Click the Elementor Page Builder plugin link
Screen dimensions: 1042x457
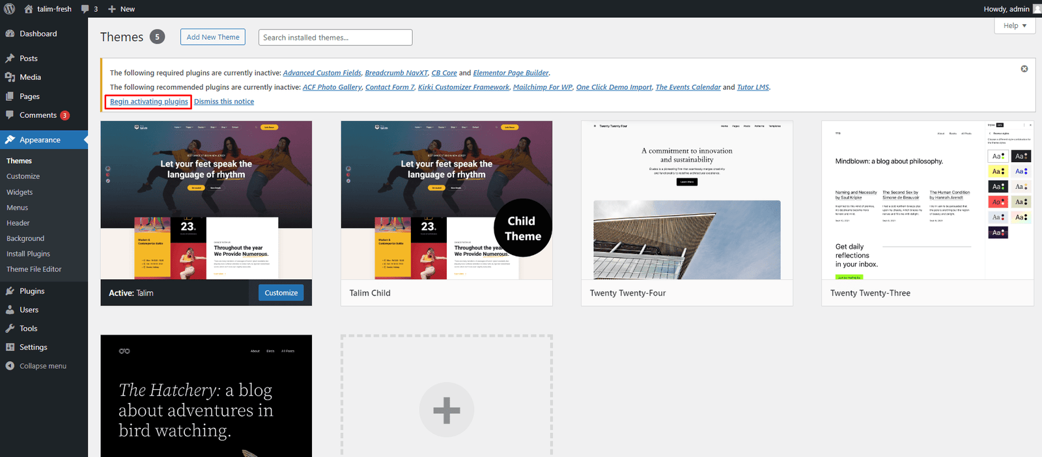[511, 73]
